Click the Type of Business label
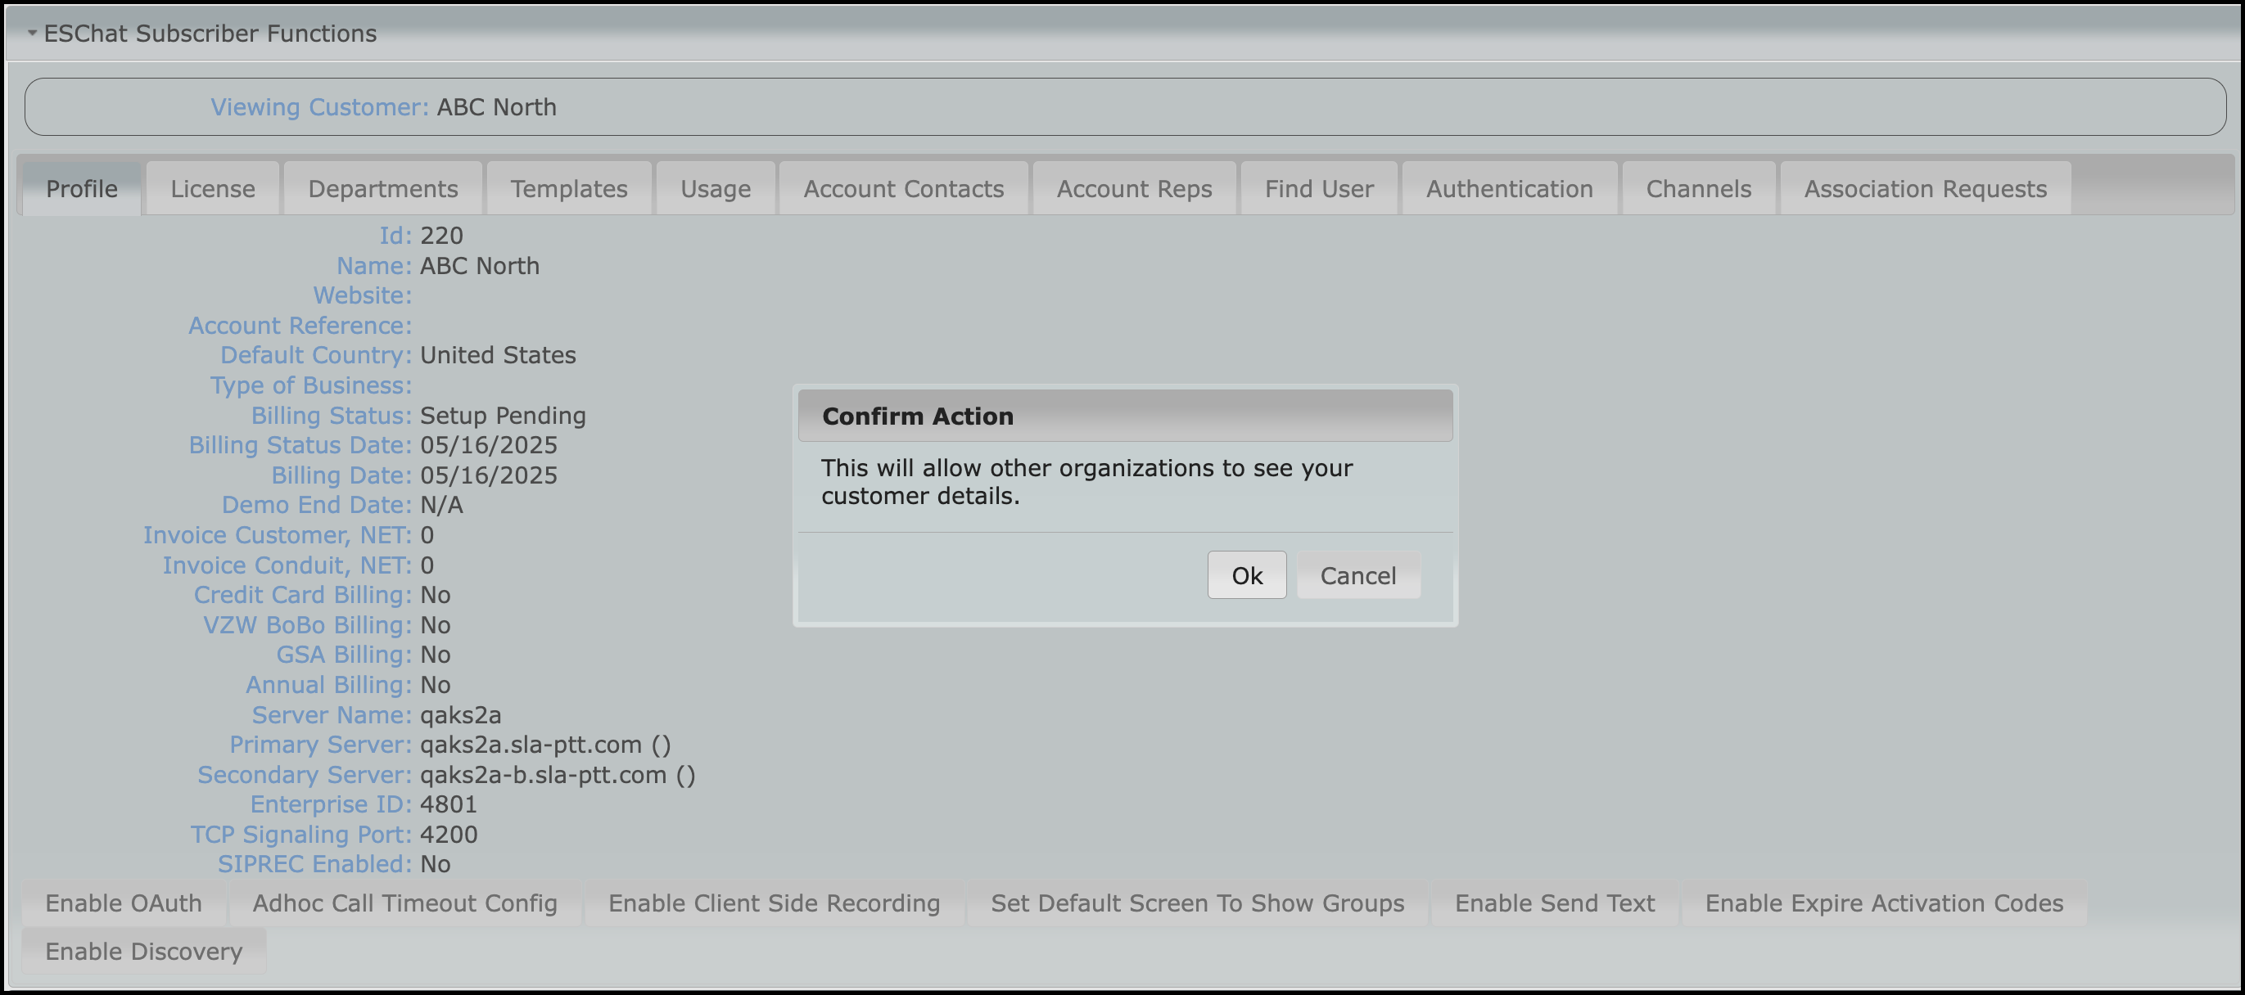Image resolution: width=2245 pixels, height=995 pixels. pos(310,385)
